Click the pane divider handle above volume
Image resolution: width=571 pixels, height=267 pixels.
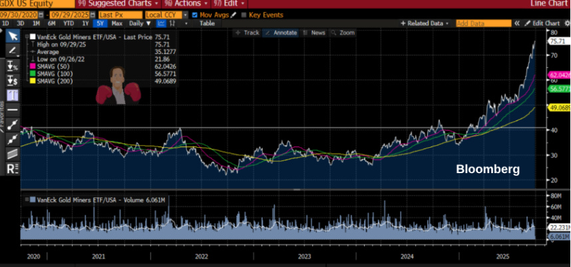(297, 189)
